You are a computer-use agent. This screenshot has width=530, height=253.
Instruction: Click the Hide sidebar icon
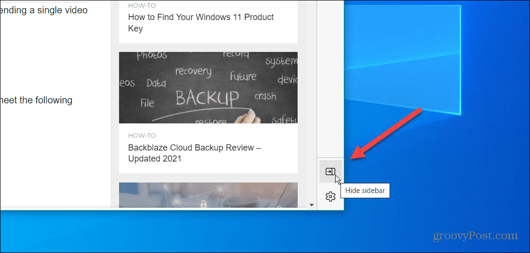click(330, 172)
